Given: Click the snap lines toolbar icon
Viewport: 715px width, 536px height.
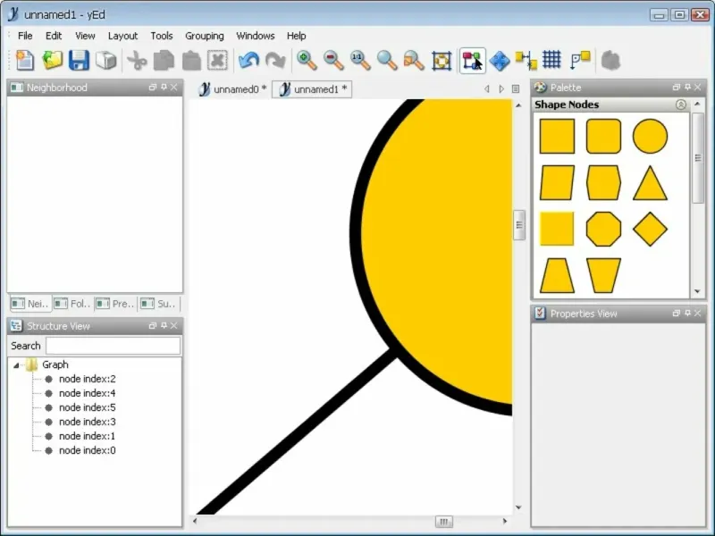Looking at the screenshot, I should pos(580,61).
